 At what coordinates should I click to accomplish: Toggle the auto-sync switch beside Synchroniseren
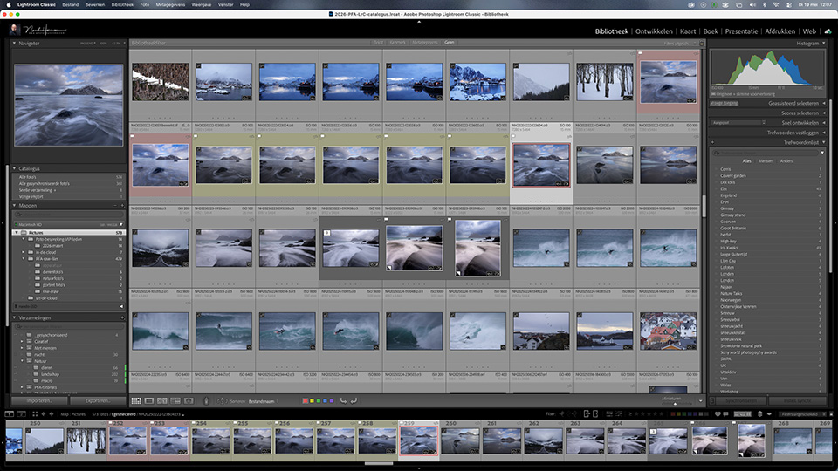(x=712, y=400)
